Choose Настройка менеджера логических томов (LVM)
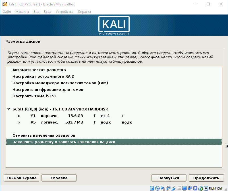This screenshot has height=191, width=228. pos(60,83)
